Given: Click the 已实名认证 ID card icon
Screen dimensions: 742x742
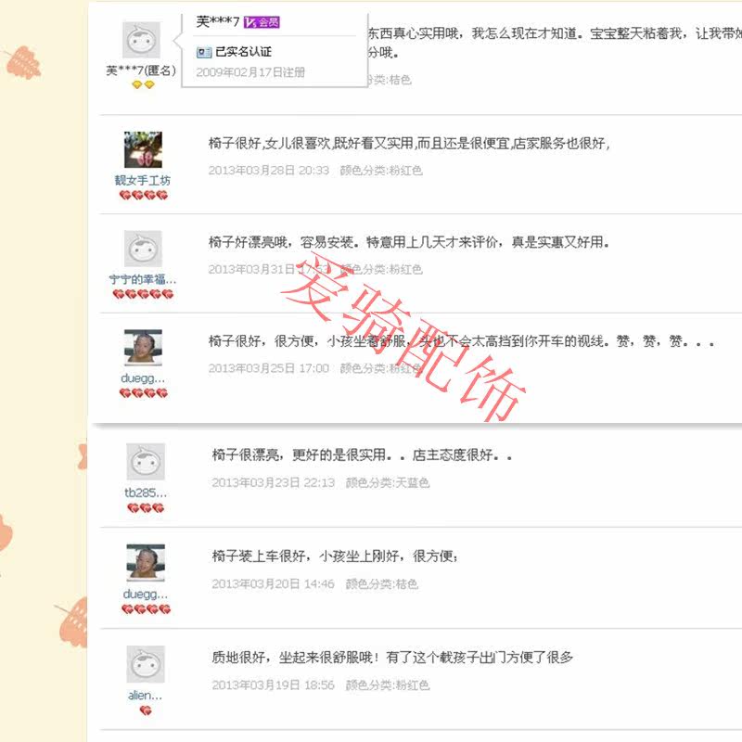Looking at the screenshot, I should (203, 52).
